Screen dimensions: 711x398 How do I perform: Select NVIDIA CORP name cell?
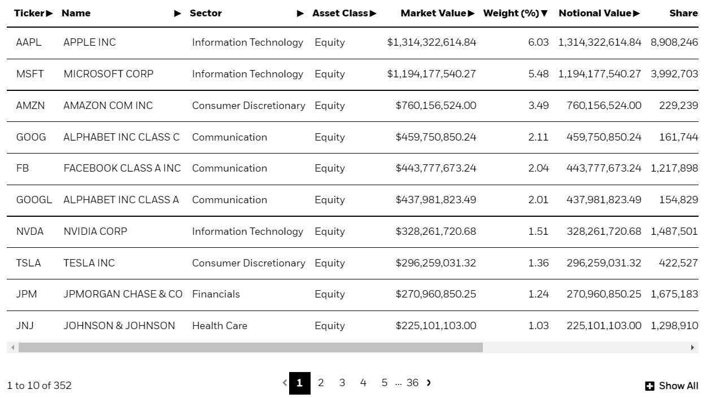point(95,231)
